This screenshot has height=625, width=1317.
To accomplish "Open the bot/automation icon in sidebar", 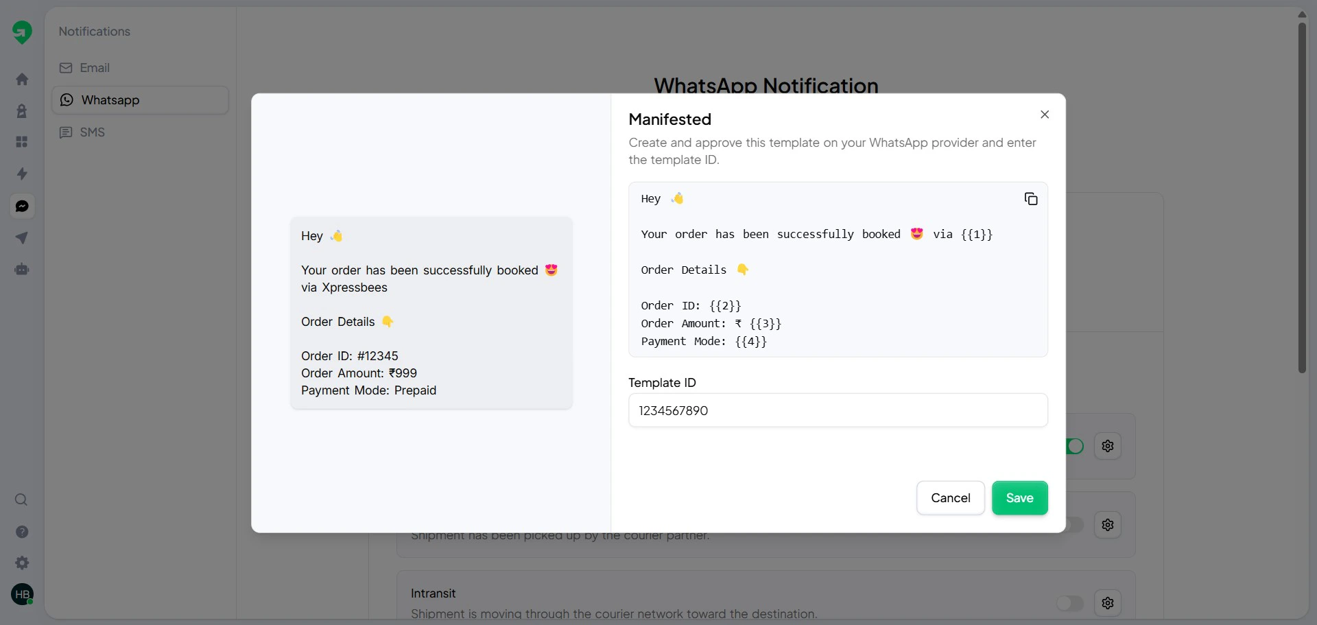I will (x=22, y=269).
